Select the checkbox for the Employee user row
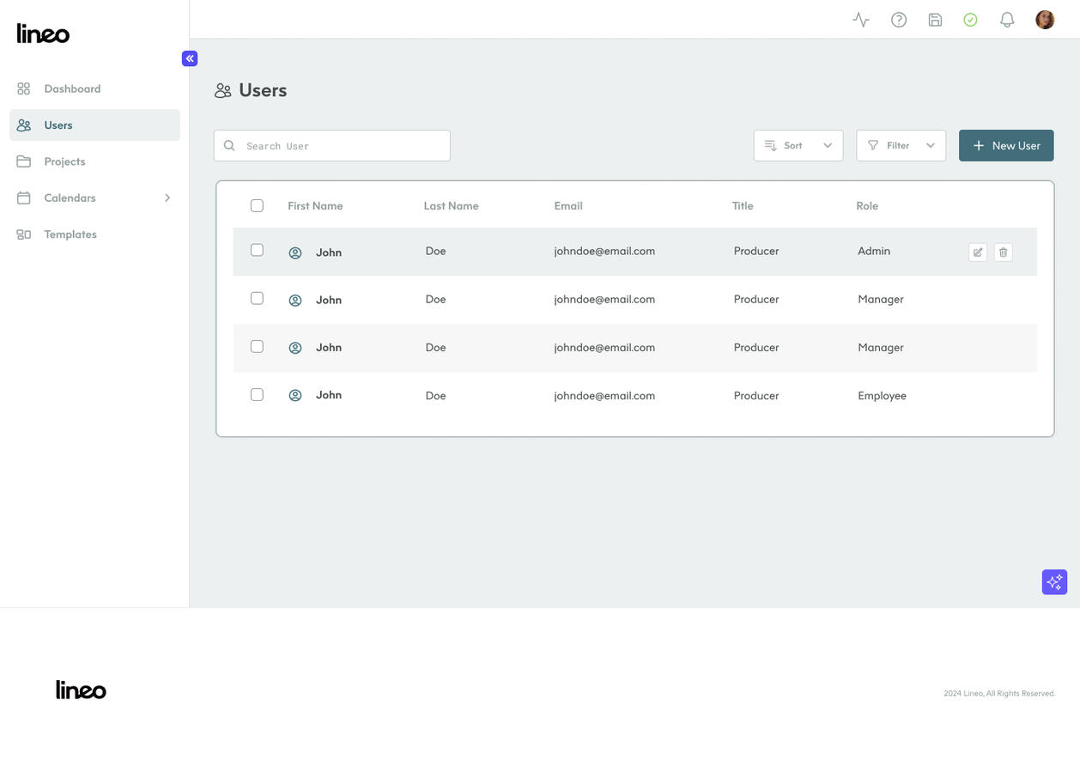The height and width of the screenshot is (779, 1080). (257, 395)
